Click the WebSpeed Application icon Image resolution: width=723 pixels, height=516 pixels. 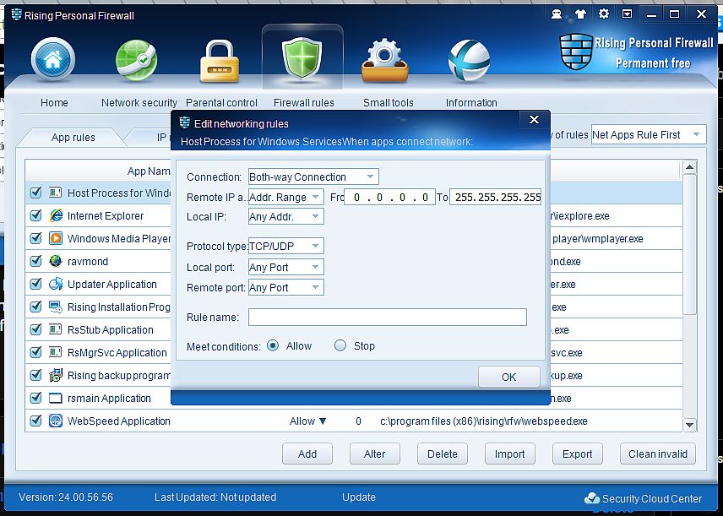click(56, 421)
